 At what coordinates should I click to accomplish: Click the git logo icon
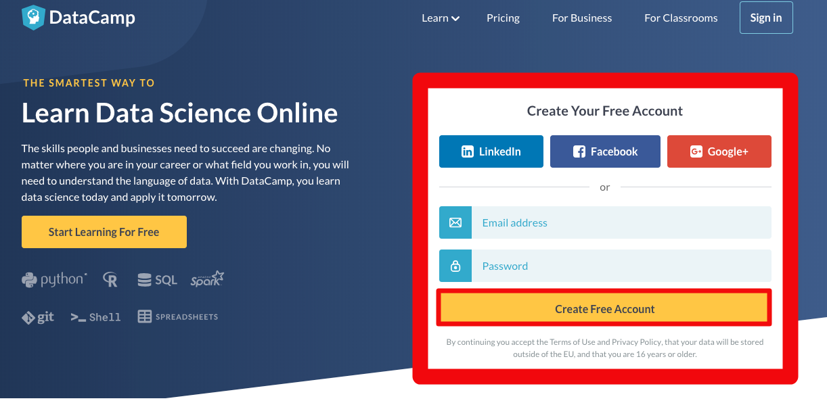(28, 317)
